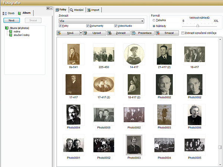Screen dimensions: 223x167
Task: Click the thumbnail size slider handle
Action: click(x=198, y=26)
